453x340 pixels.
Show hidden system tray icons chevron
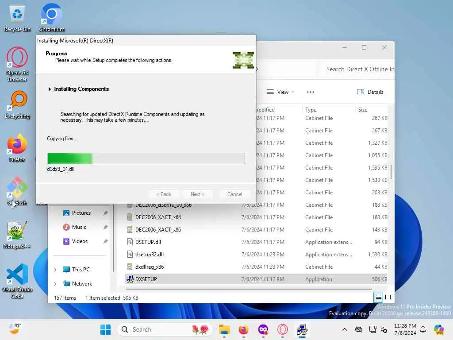tap(344, 329)
